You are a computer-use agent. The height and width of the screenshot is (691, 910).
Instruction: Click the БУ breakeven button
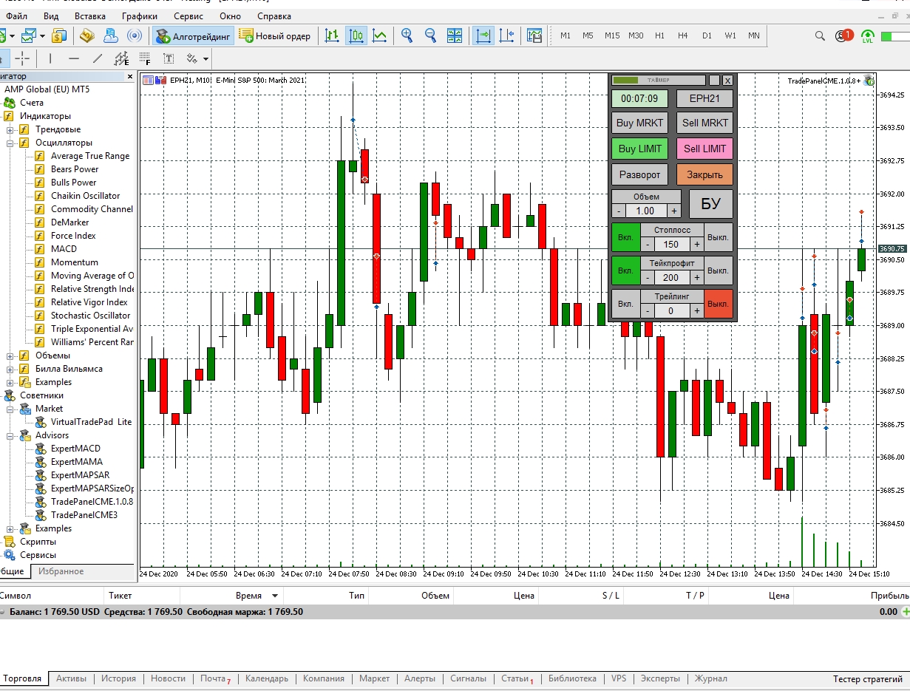pyautogui.click(x=710, y=204)
